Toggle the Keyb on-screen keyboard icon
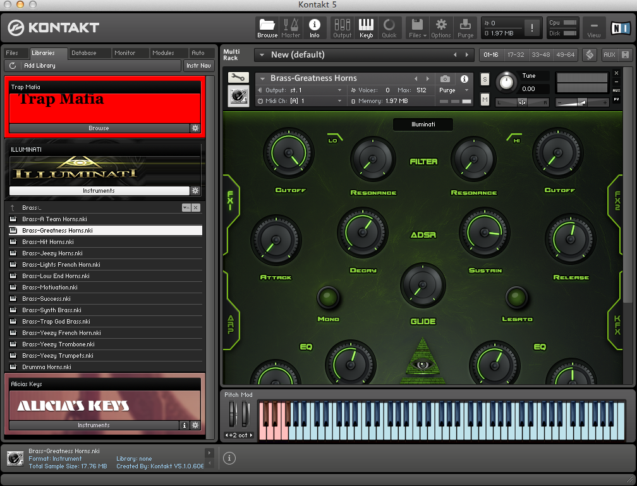The width and height of the screenshot is (637, 486). coord(366,28)
